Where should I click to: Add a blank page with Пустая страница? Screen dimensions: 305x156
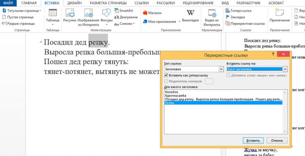(18, 17)
